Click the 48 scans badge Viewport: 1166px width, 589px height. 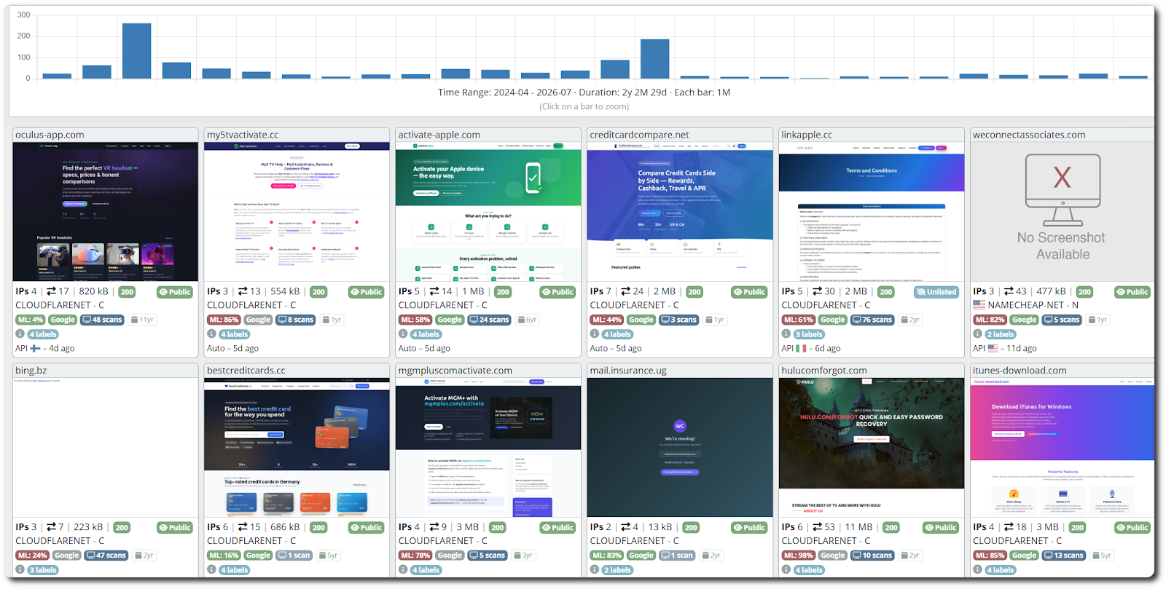click(102, 320)
